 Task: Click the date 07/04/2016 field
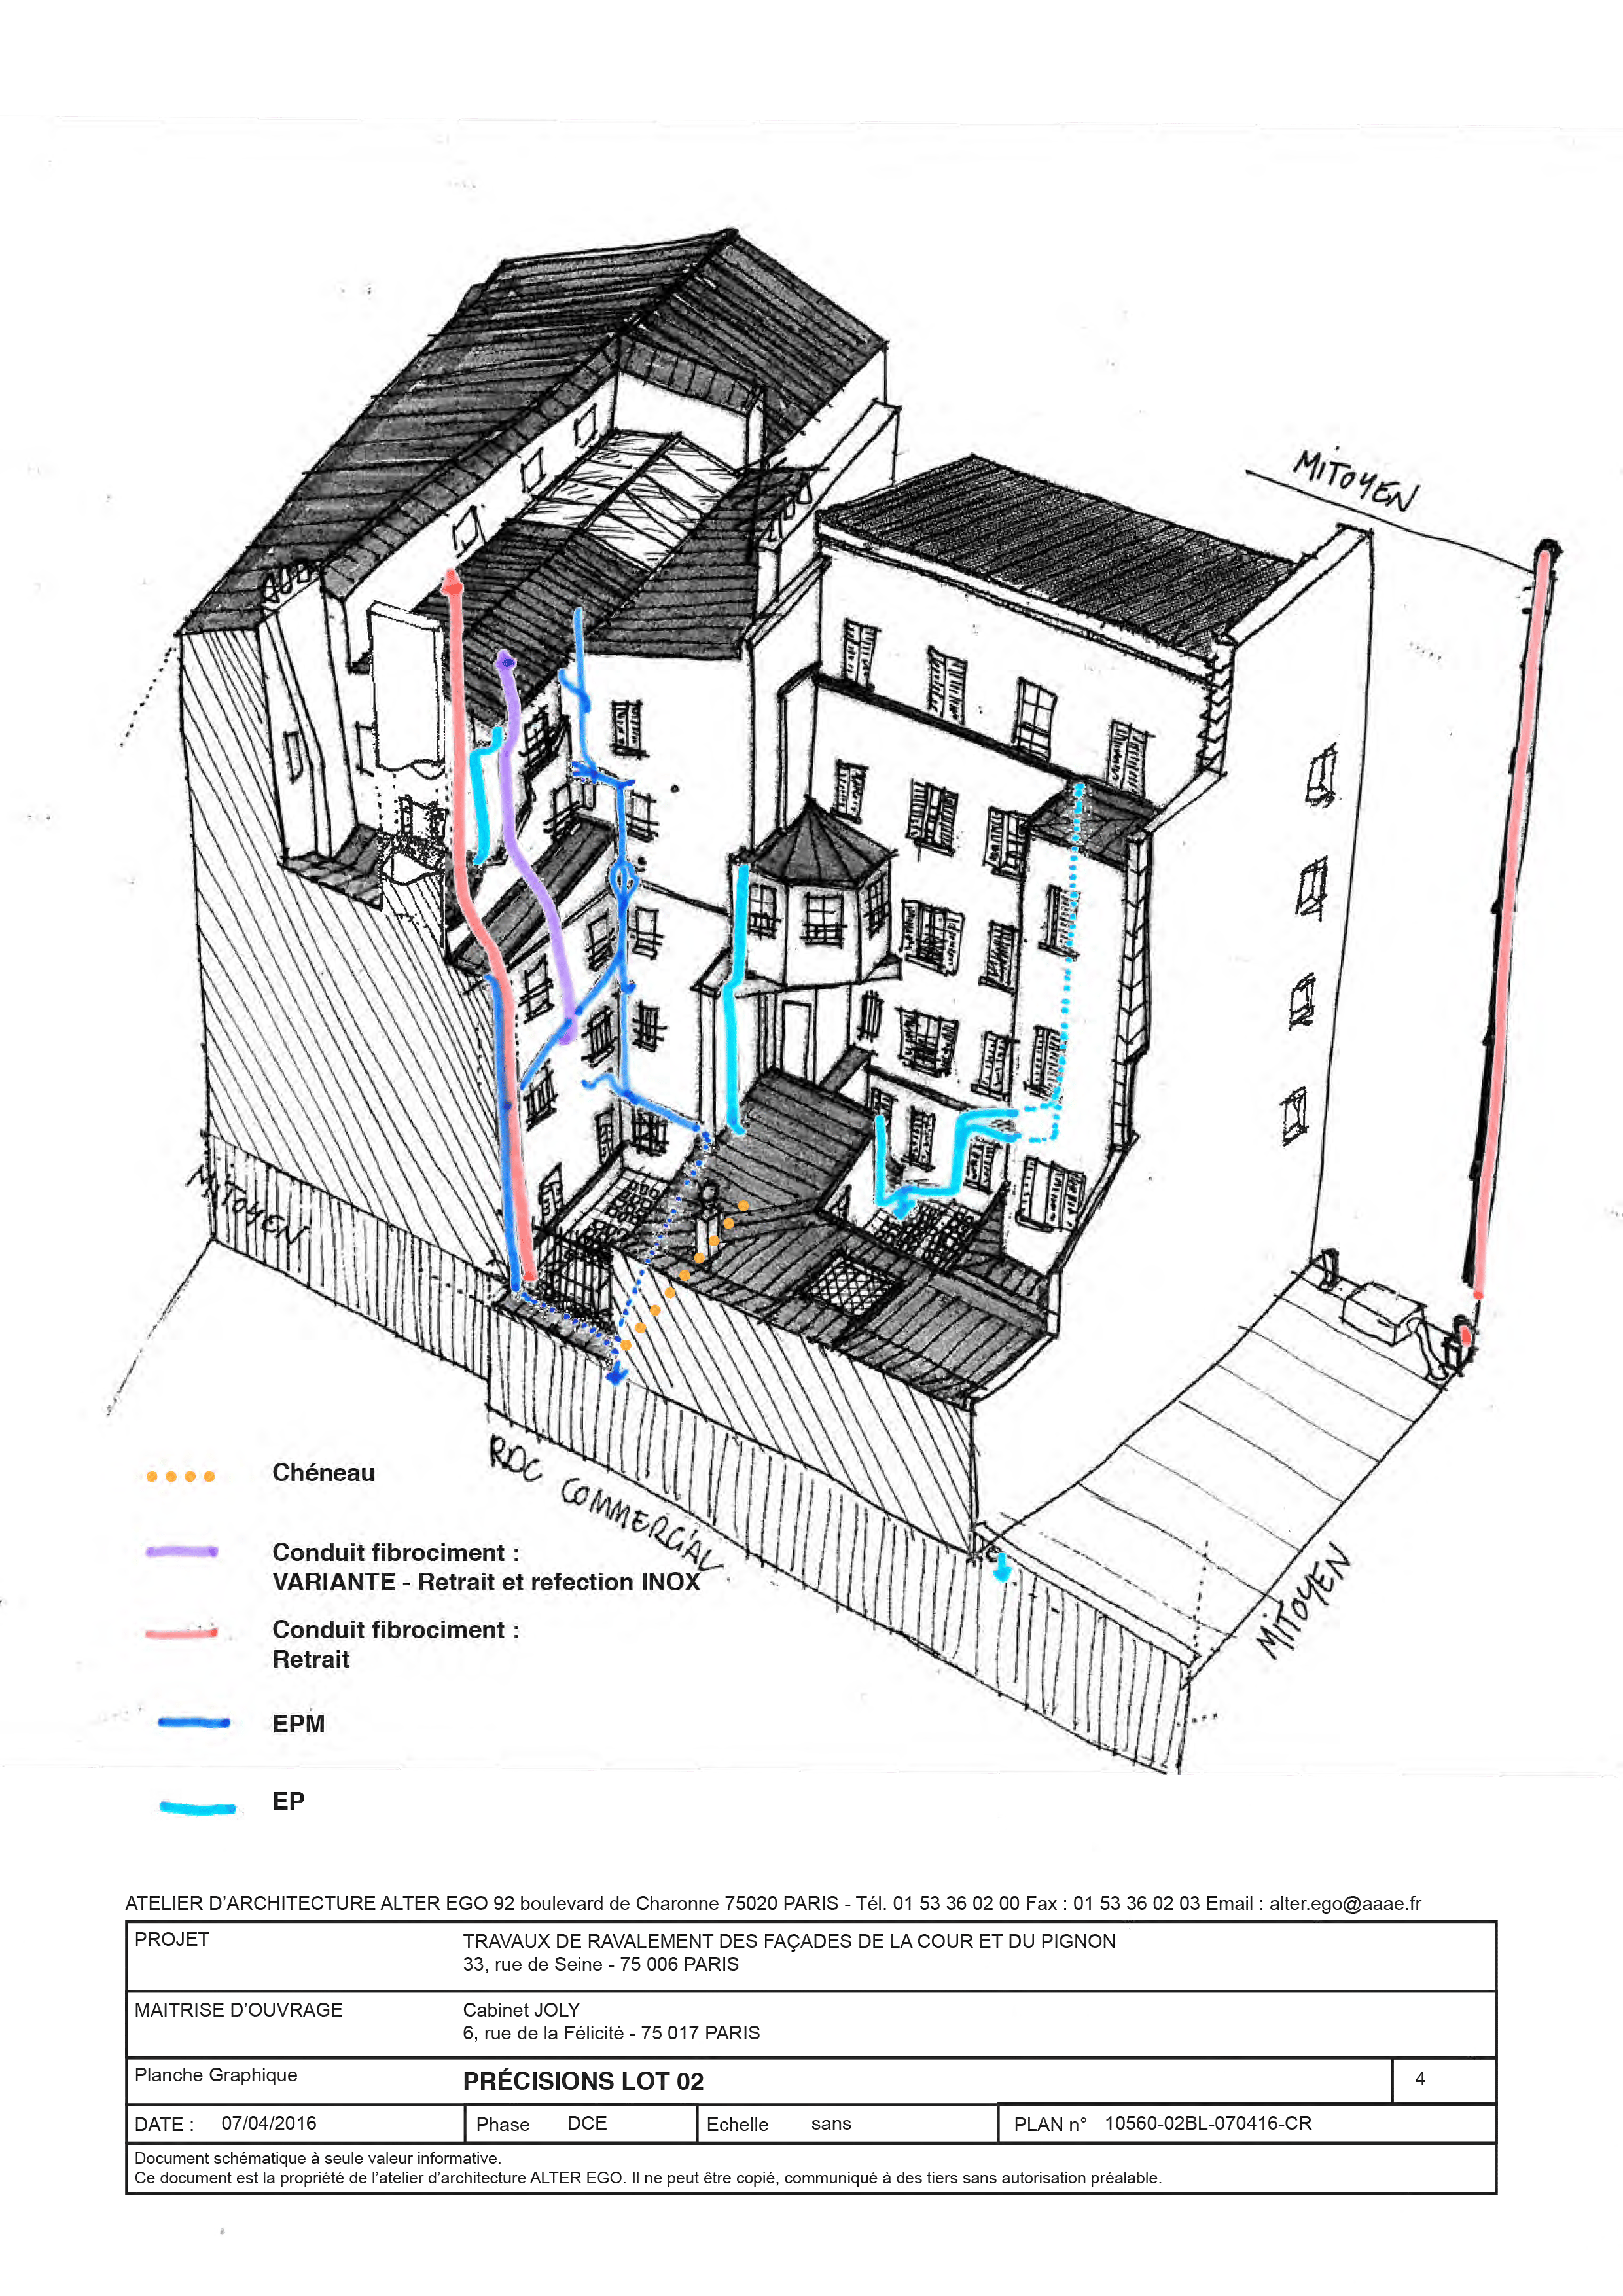pos(268,2123)
